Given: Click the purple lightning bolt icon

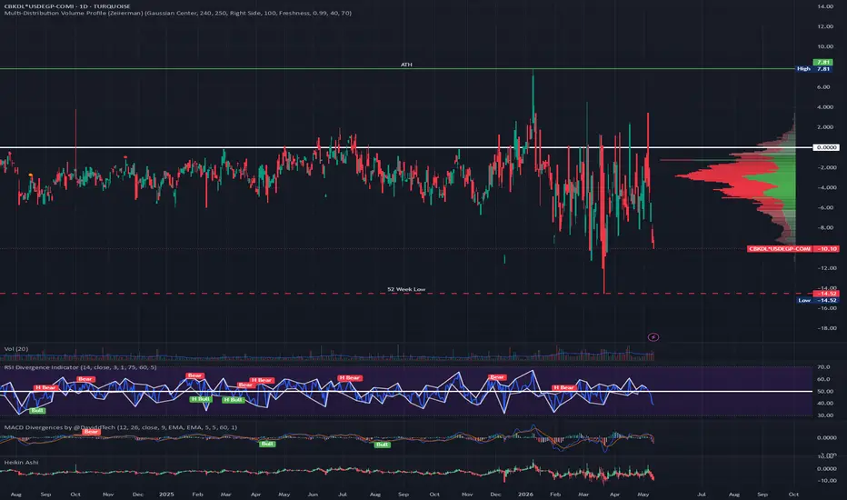Looking at the screenshot, I should click(x=653, y=337).
